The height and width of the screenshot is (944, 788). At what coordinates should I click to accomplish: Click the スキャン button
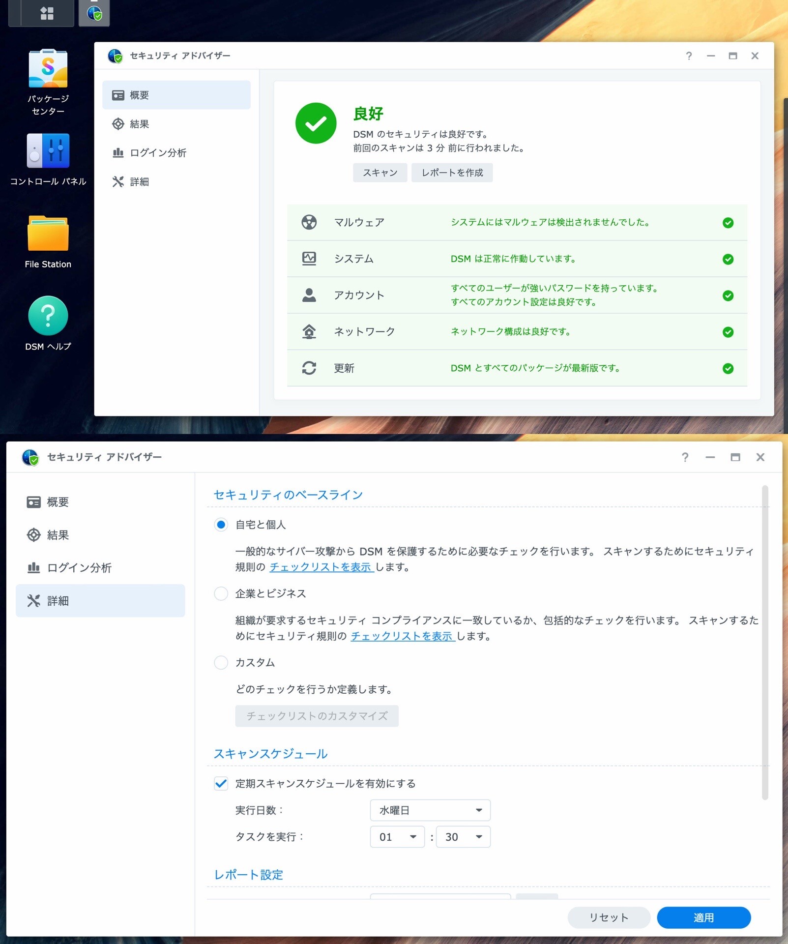[379, 173]
